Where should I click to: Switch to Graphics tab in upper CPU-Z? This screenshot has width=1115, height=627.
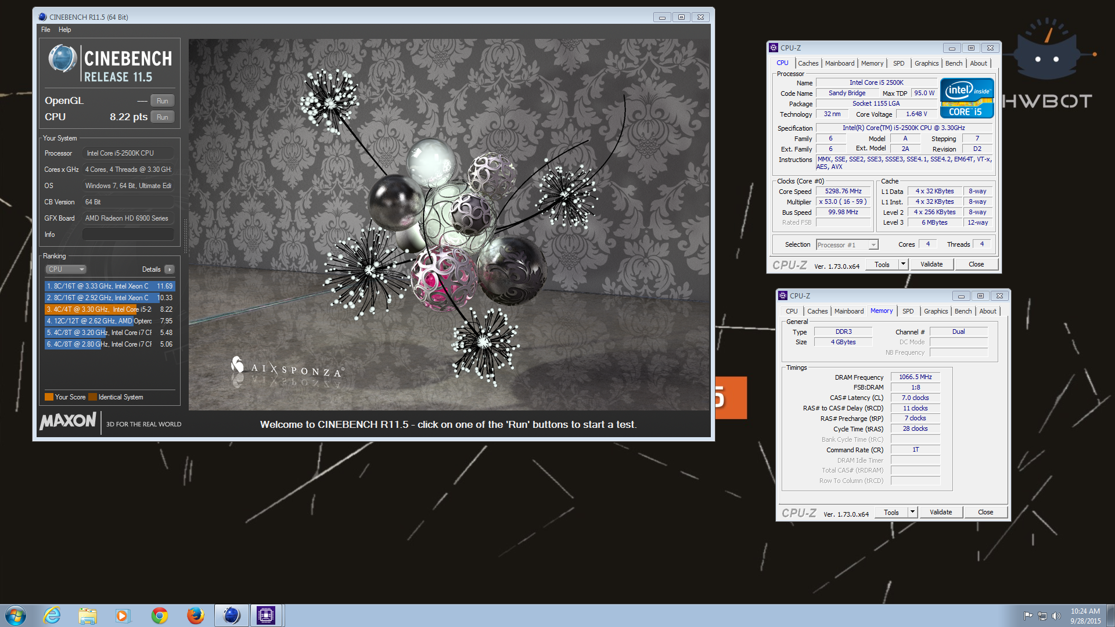926,63
